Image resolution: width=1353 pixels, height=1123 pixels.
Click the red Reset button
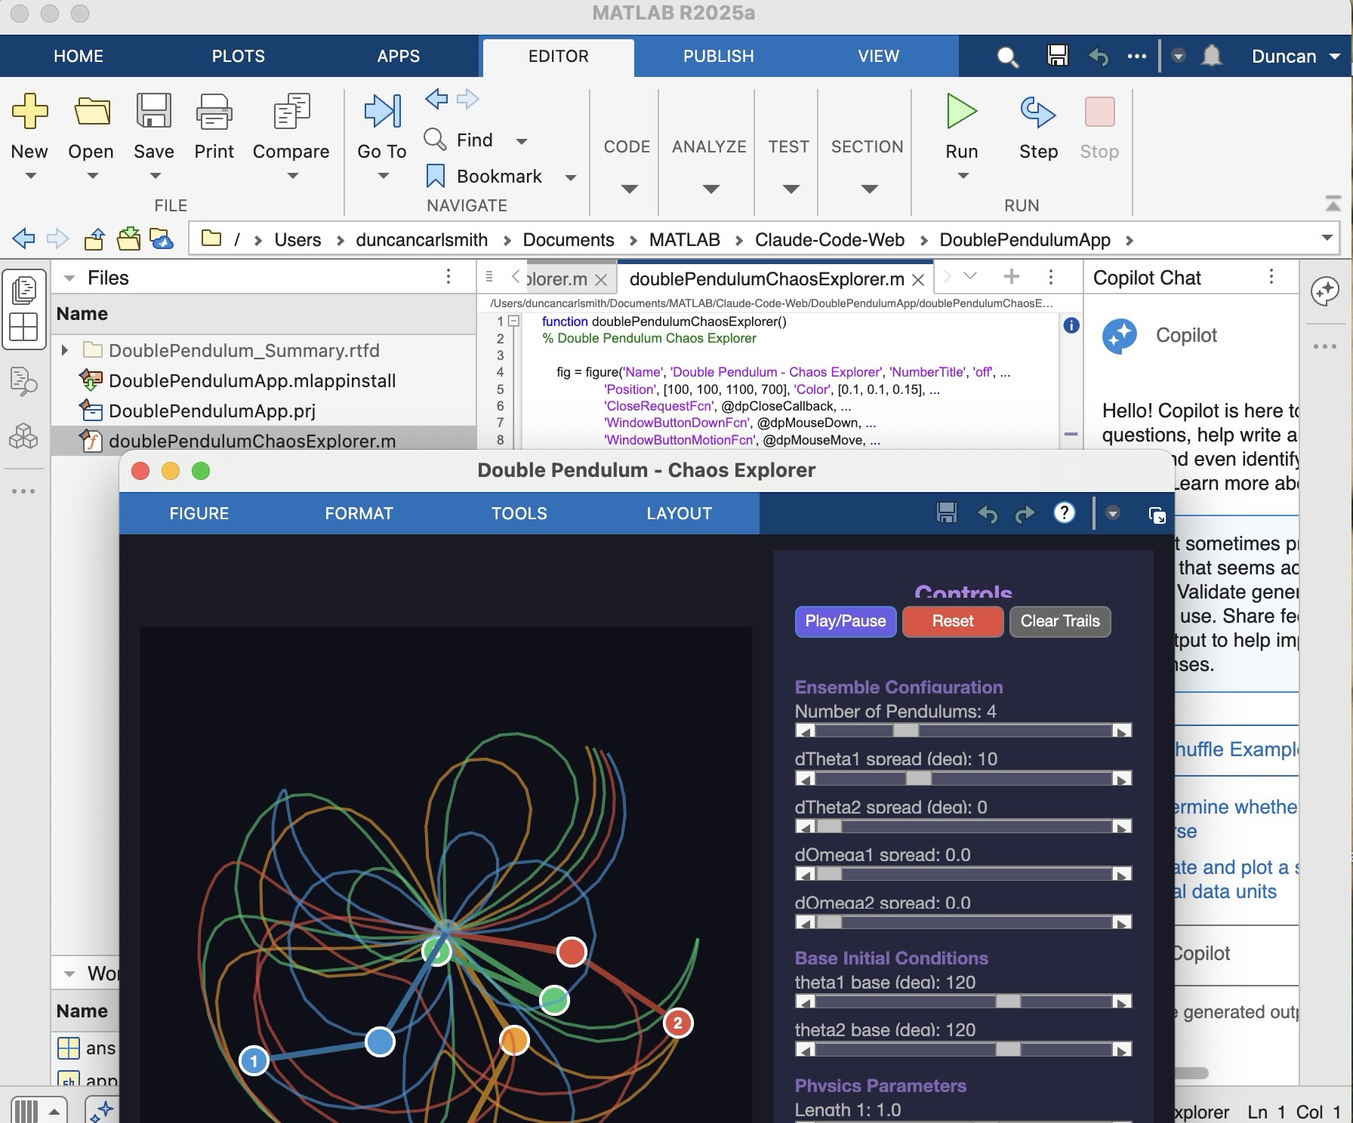(953, 621)
